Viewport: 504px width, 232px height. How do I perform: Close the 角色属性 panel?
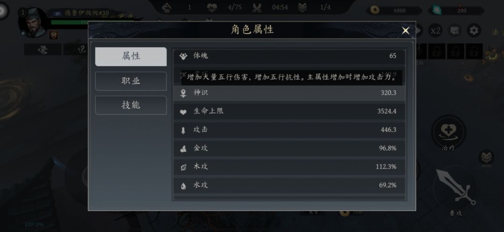(406, 31)
